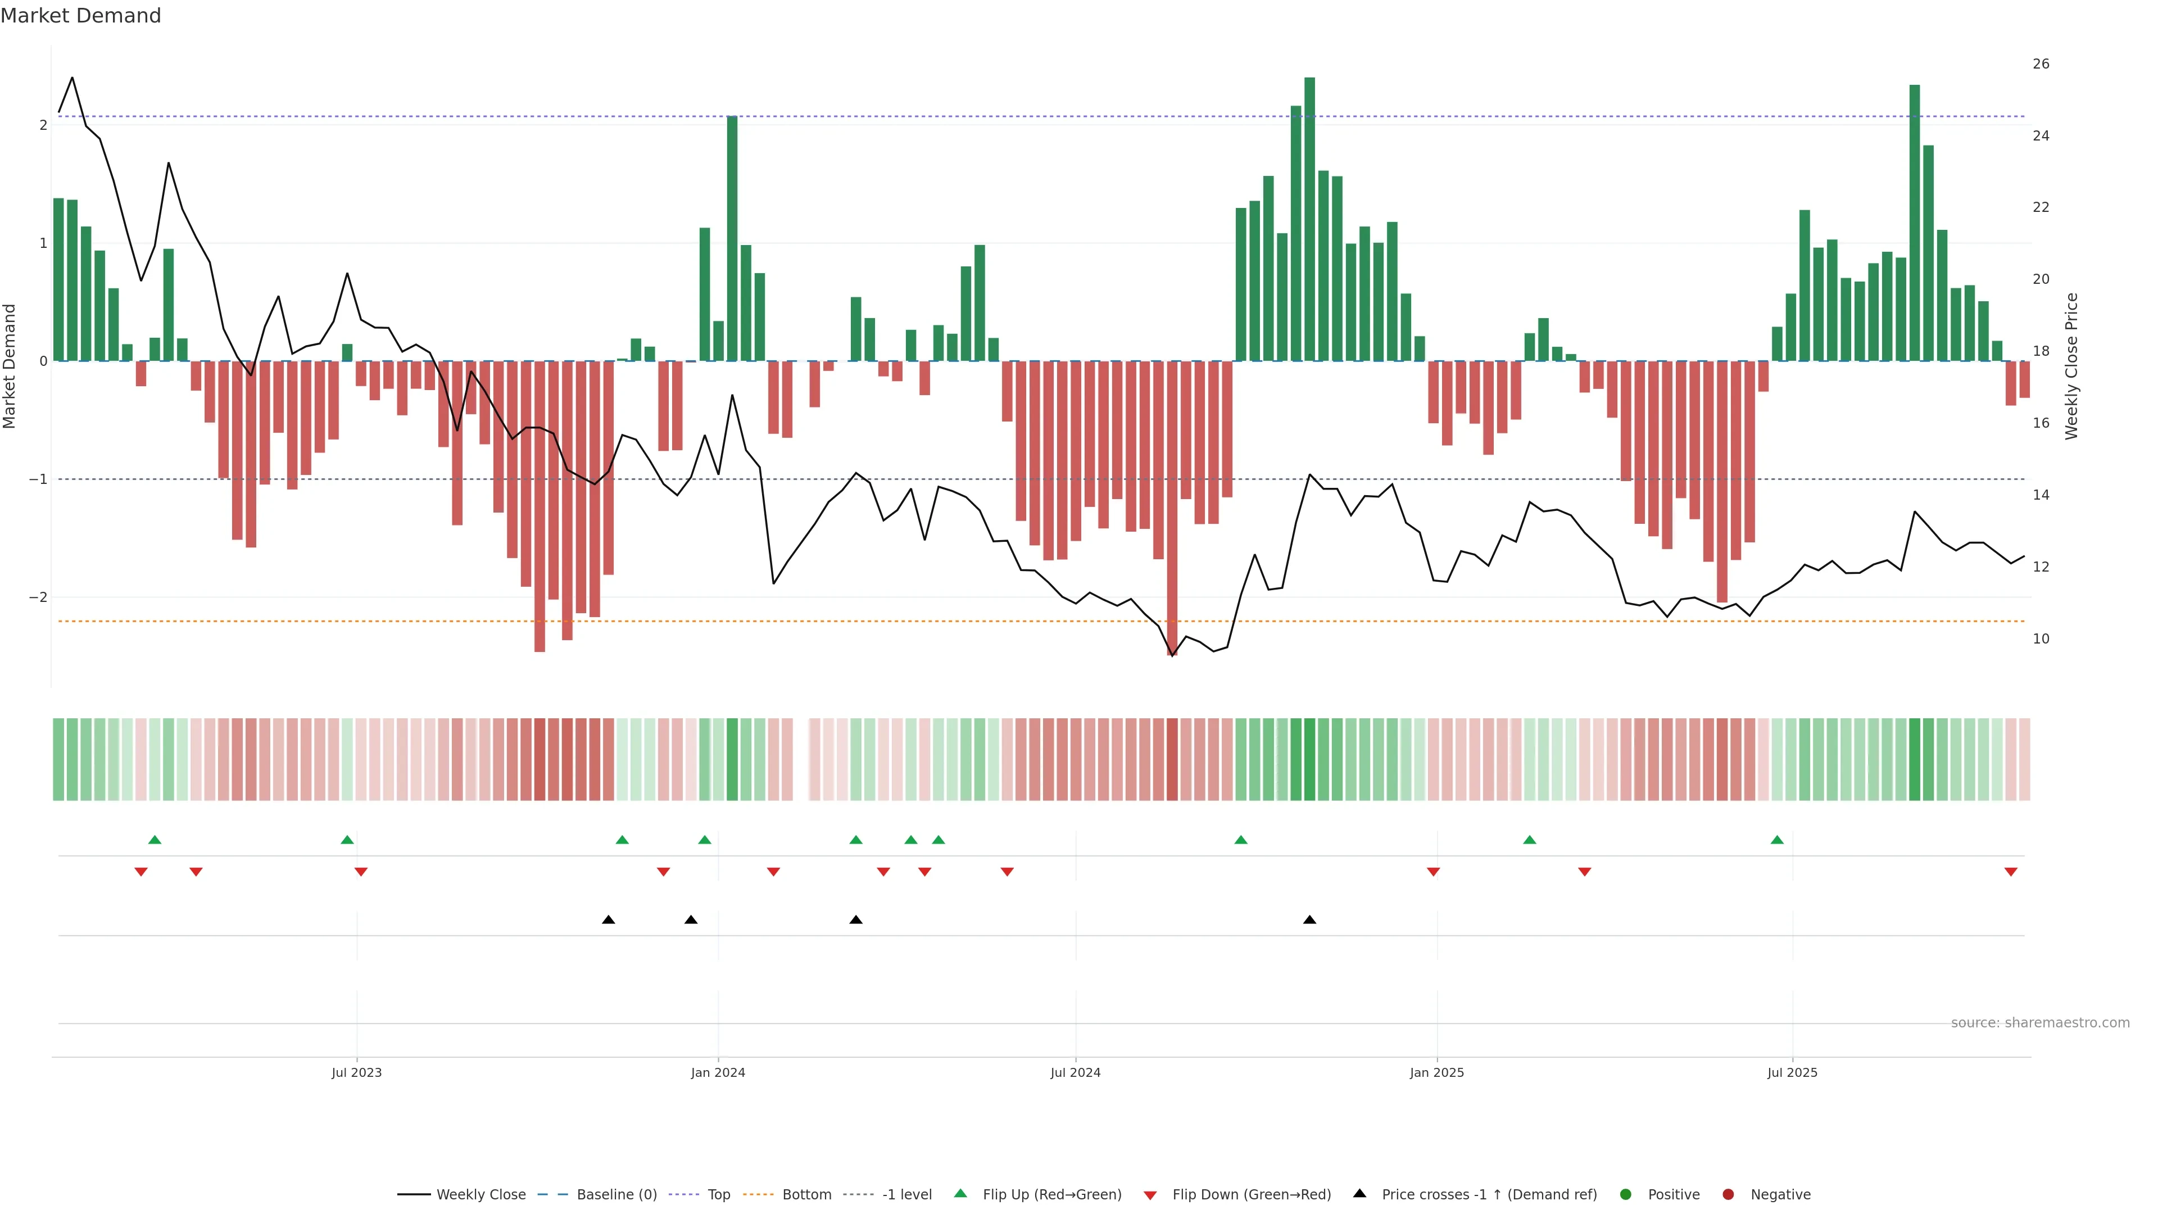Click the leftmost black price-cross triangle marker
The width and height of the screenshot is (2158, 1214).
pyautogui.click(x=608, y=920)
